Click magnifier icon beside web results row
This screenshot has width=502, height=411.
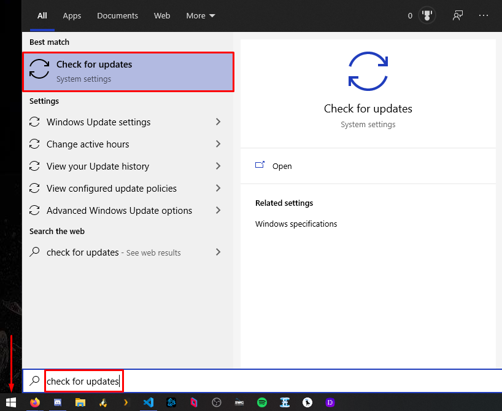coord(34,252)
